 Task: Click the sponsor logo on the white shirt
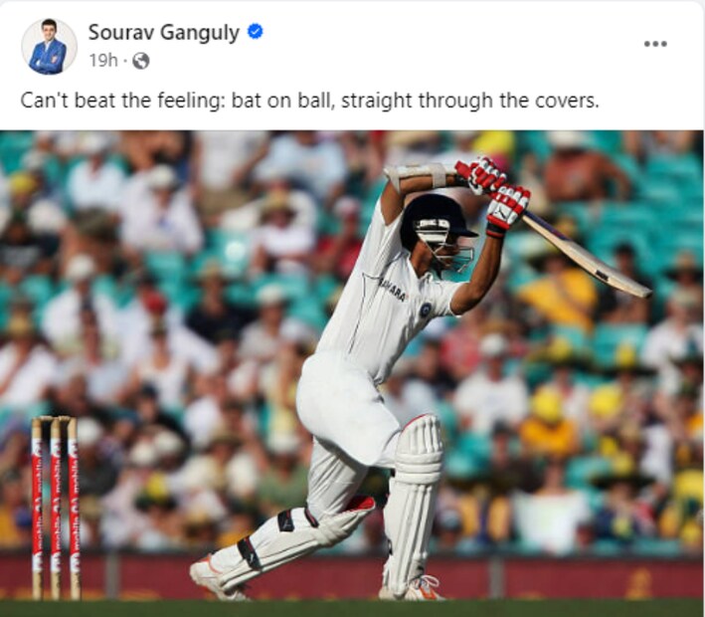(393, 291)
